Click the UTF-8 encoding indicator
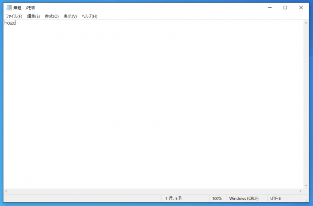 [x=276, y=199]
